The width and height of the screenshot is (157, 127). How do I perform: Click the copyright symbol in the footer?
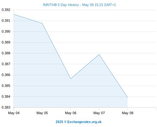pos(65,122)
